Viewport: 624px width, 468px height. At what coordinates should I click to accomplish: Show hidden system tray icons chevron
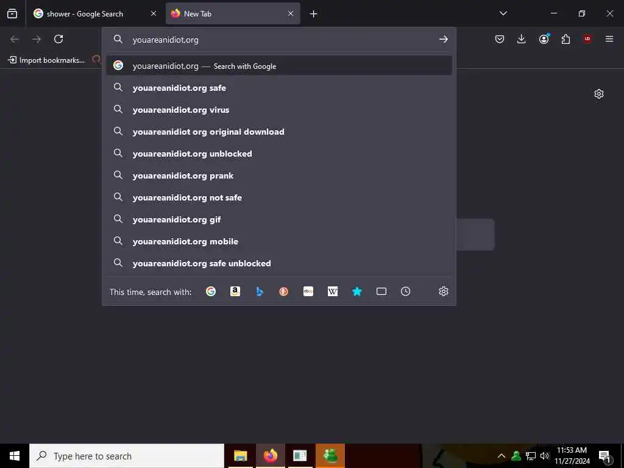[502, 456]
